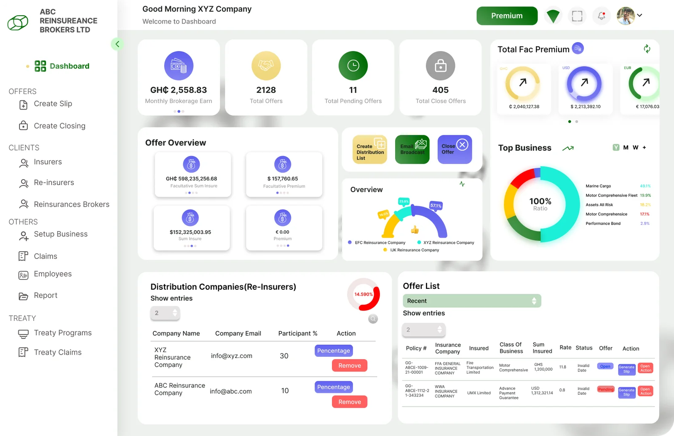The height and width of the screenshot is (436, 674).
Task: Open the Recent offer list dropdown
Action: coord(472,301)
